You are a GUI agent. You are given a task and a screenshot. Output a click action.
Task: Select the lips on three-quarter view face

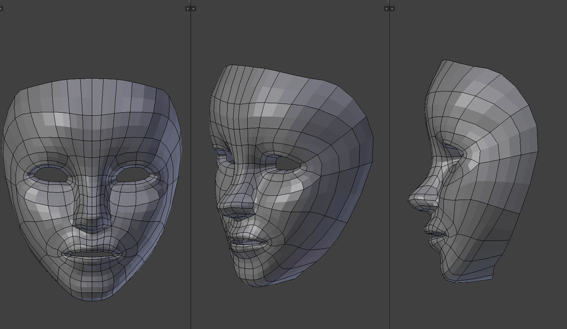(x=248, y=242)
